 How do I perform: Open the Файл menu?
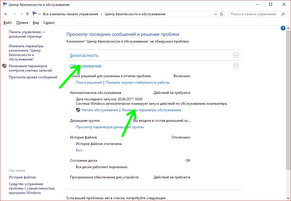pos(8,23)
